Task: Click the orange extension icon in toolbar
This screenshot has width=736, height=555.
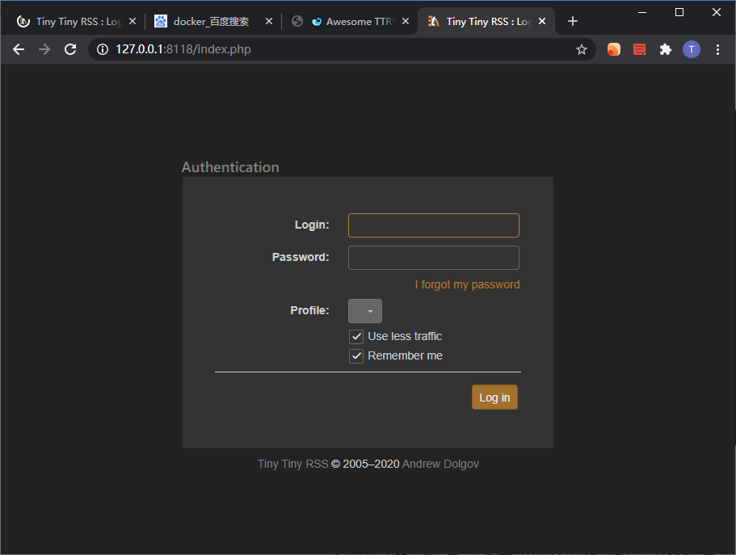Action: click(x=614, y=50)
